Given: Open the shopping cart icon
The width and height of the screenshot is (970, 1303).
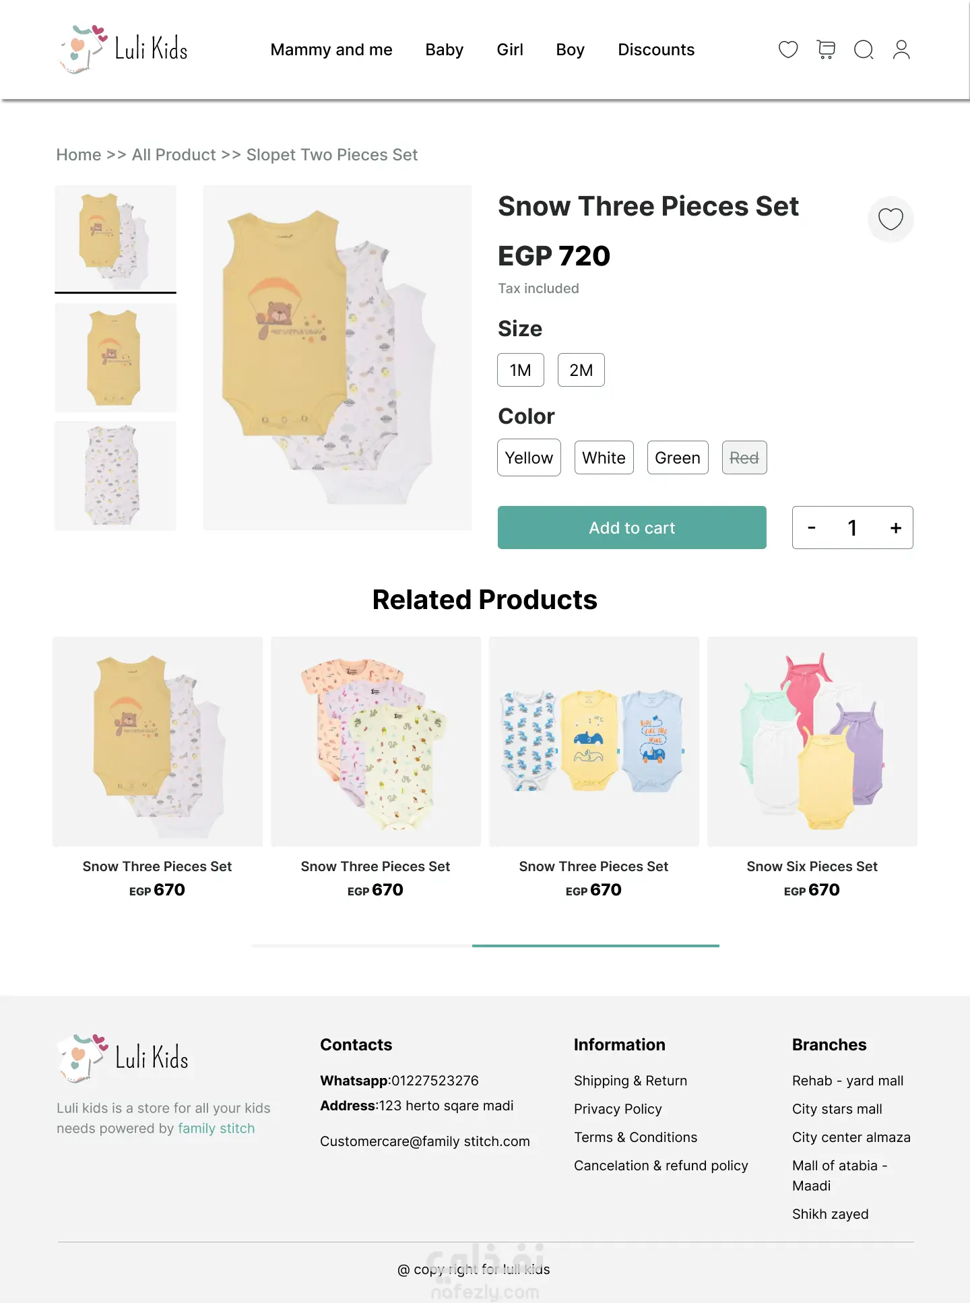Looking at the screenshot, I should pyautogui.click(x=826, y=50).
